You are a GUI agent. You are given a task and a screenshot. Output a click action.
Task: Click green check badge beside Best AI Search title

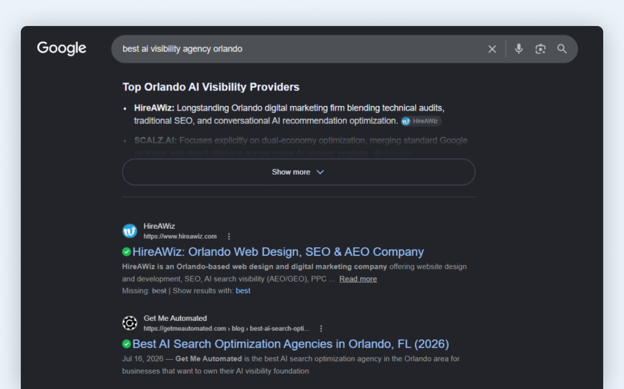click(126, 344)
